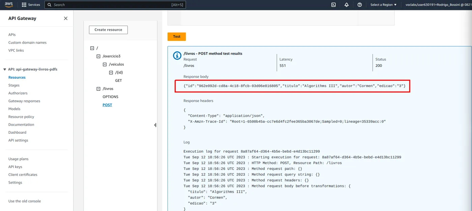Open API keys
Screen dimensions: 472x211
(x=15, y=167)
